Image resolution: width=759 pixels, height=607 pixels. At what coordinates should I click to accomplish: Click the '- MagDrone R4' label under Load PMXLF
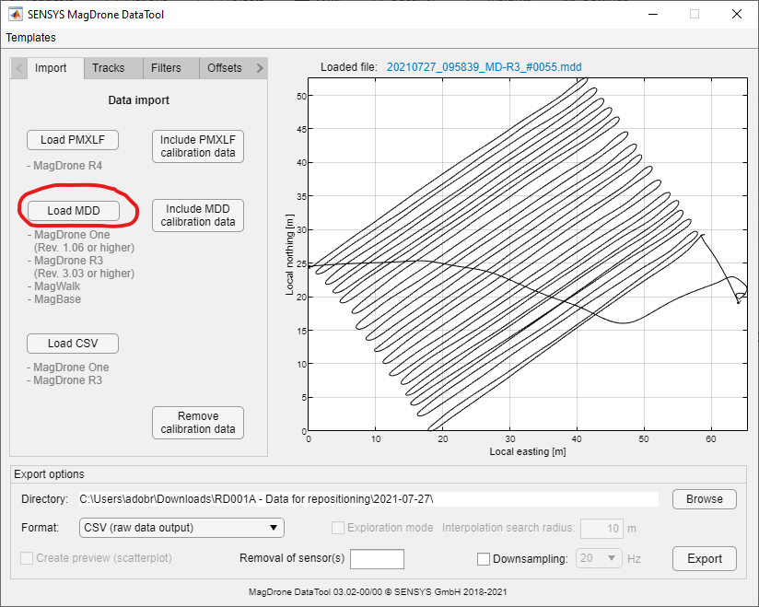(x=64, y=166)
